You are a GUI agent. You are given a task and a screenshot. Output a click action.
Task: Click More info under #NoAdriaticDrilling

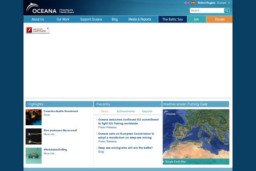(50, 153)
